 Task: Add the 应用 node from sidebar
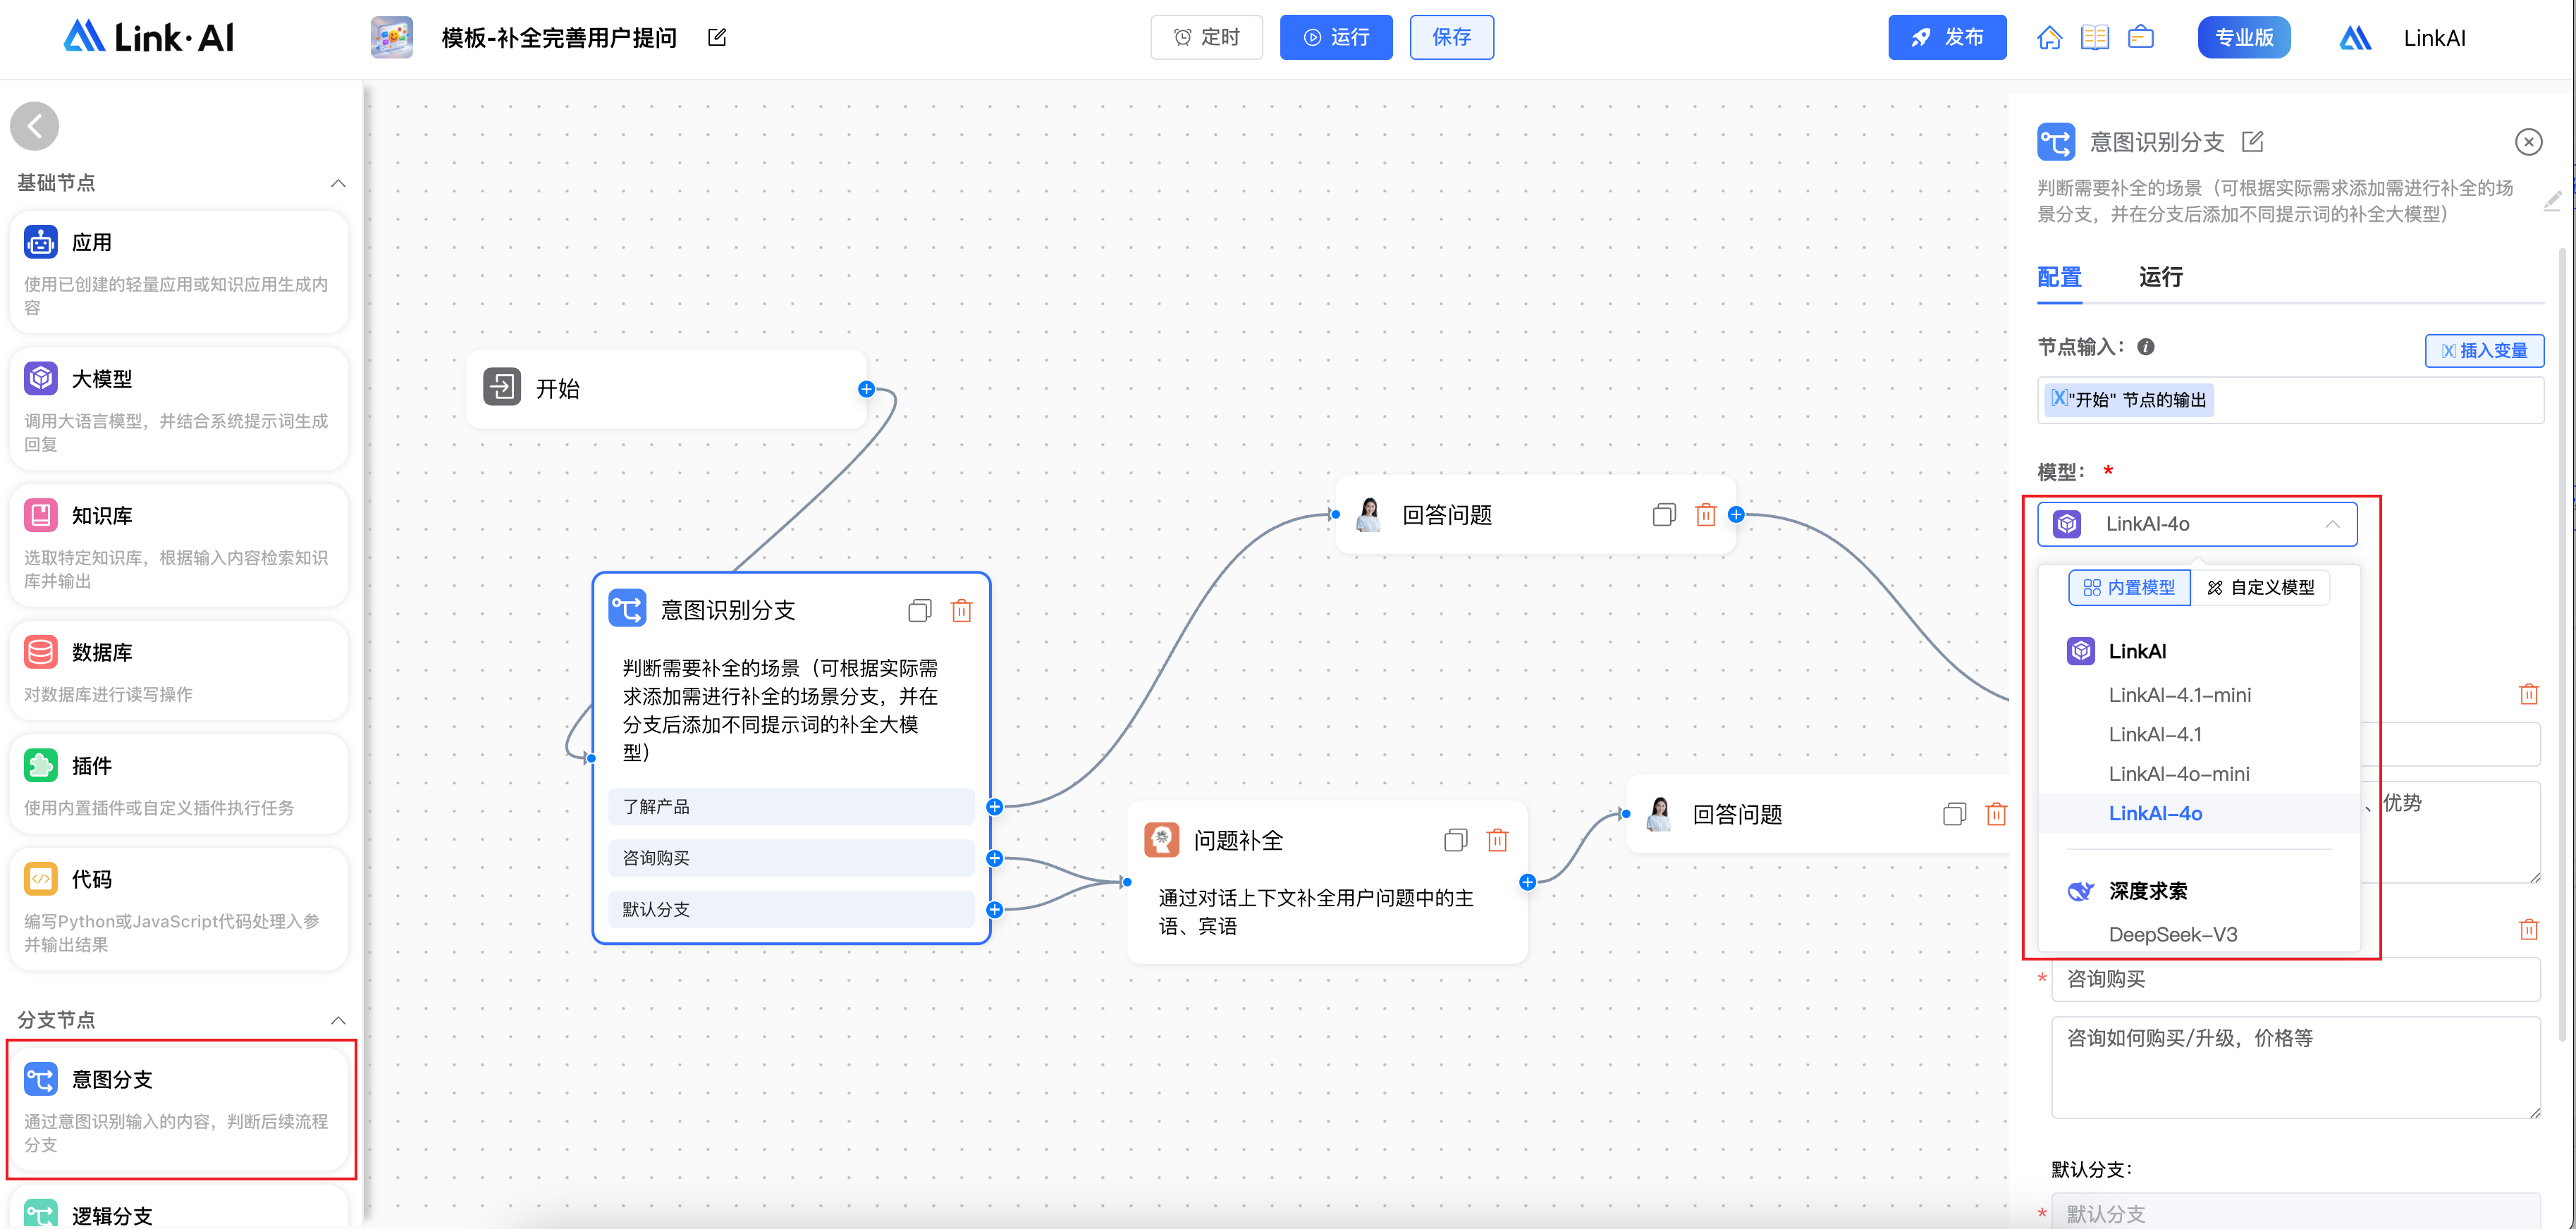click(x=179, y=272)
